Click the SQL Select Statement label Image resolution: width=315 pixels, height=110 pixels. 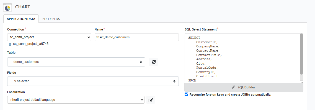point(201,30)
